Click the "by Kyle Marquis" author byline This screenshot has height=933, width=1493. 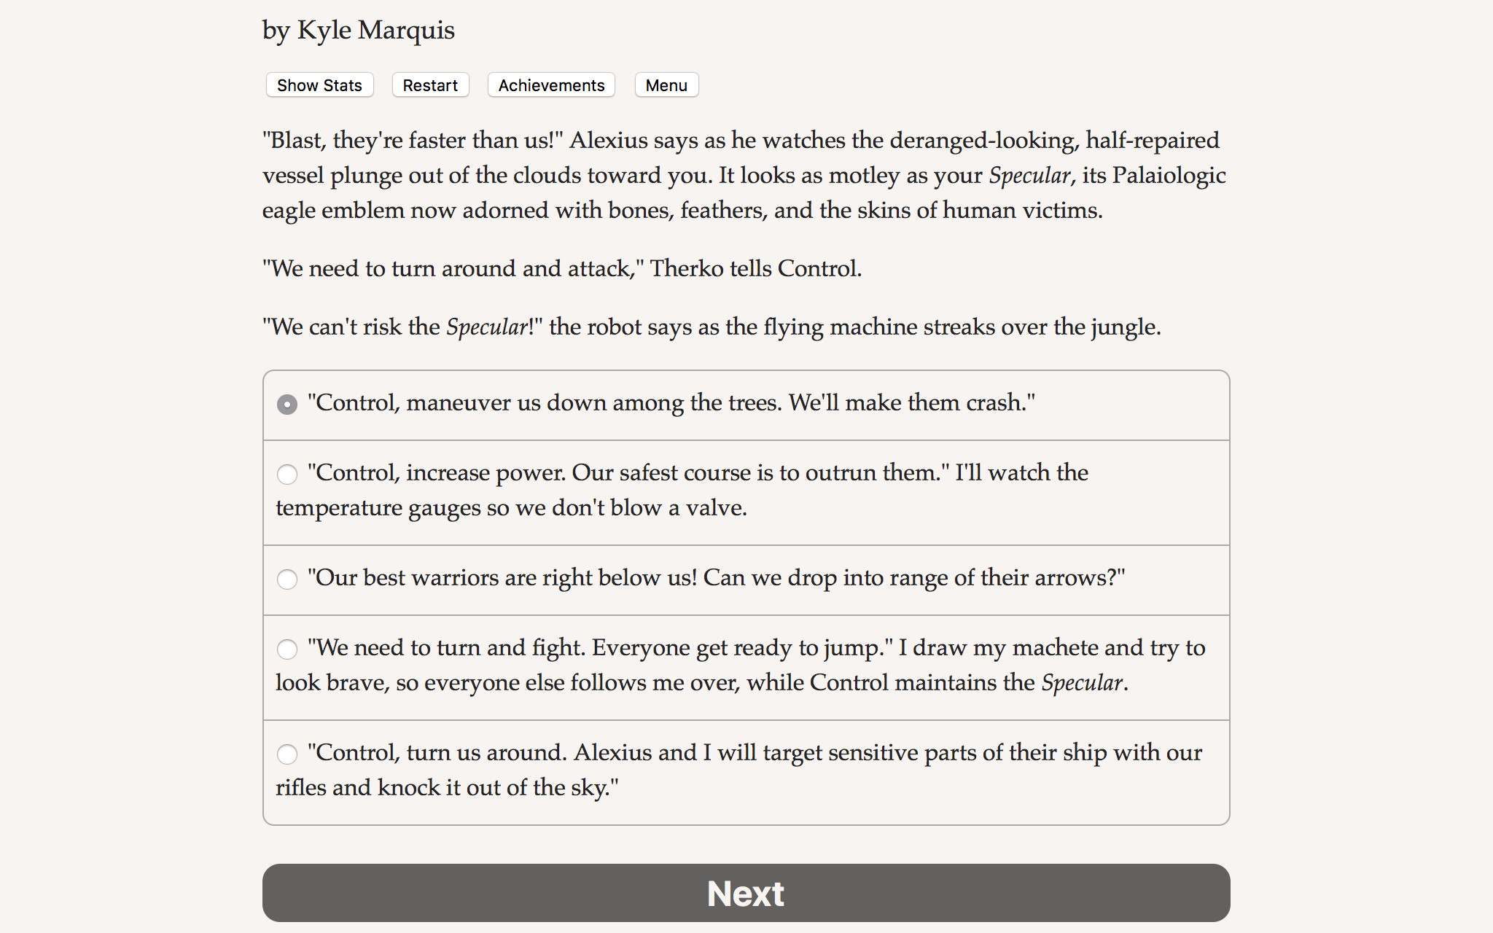coord(358,31)
